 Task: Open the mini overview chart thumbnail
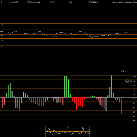point(68,131)
